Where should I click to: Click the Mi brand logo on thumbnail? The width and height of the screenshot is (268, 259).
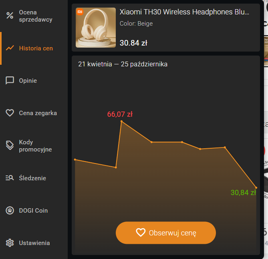pyautogui.click(x=80, y=12)
